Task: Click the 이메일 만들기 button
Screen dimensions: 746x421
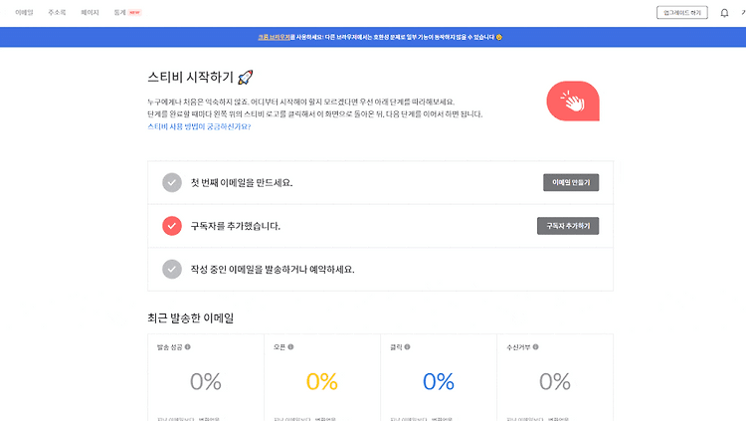Action: tap(571, 182)
